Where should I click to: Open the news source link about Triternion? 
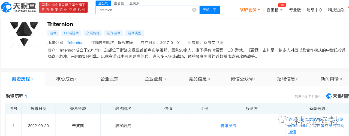(316, 126)
